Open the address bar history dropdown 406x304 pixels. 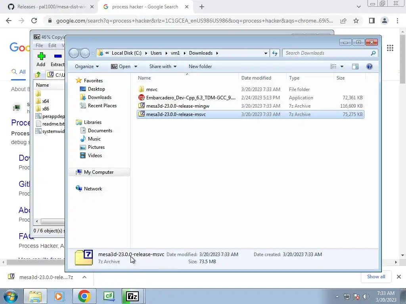(x=266, y=53)
